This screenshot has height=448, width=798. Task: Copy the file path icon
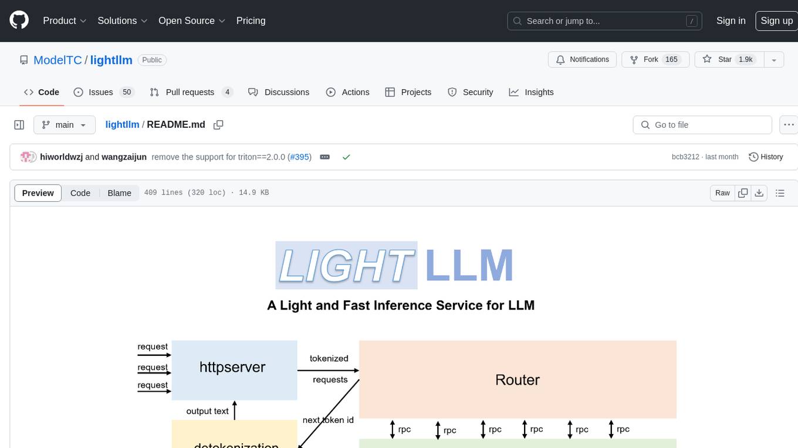[x=218, y=125]
